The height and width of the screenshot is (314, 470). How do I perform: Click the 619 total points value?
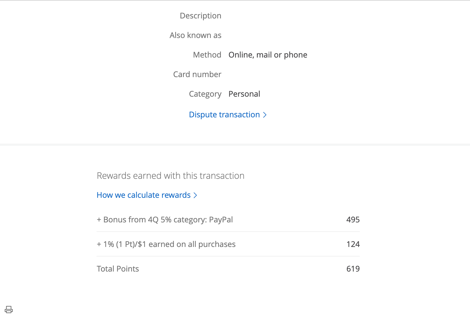[x=353, y=269]
